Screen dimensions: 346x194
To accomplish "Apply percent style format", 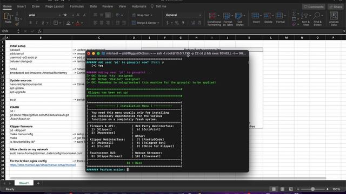I will (x=177, y=23).
